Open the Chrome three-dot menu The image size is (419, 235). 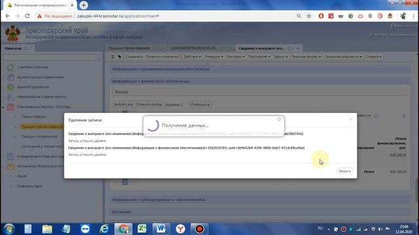tap(414, 16)
